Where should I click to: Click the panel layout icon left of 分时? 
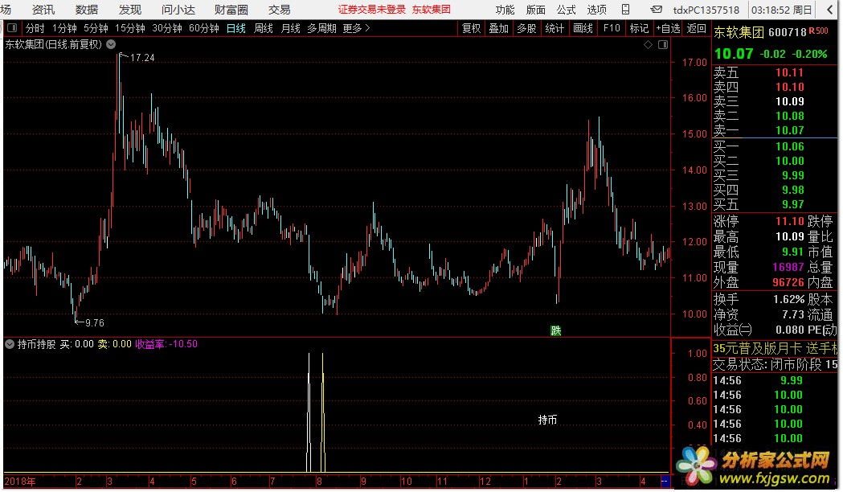tap(11, 28)
